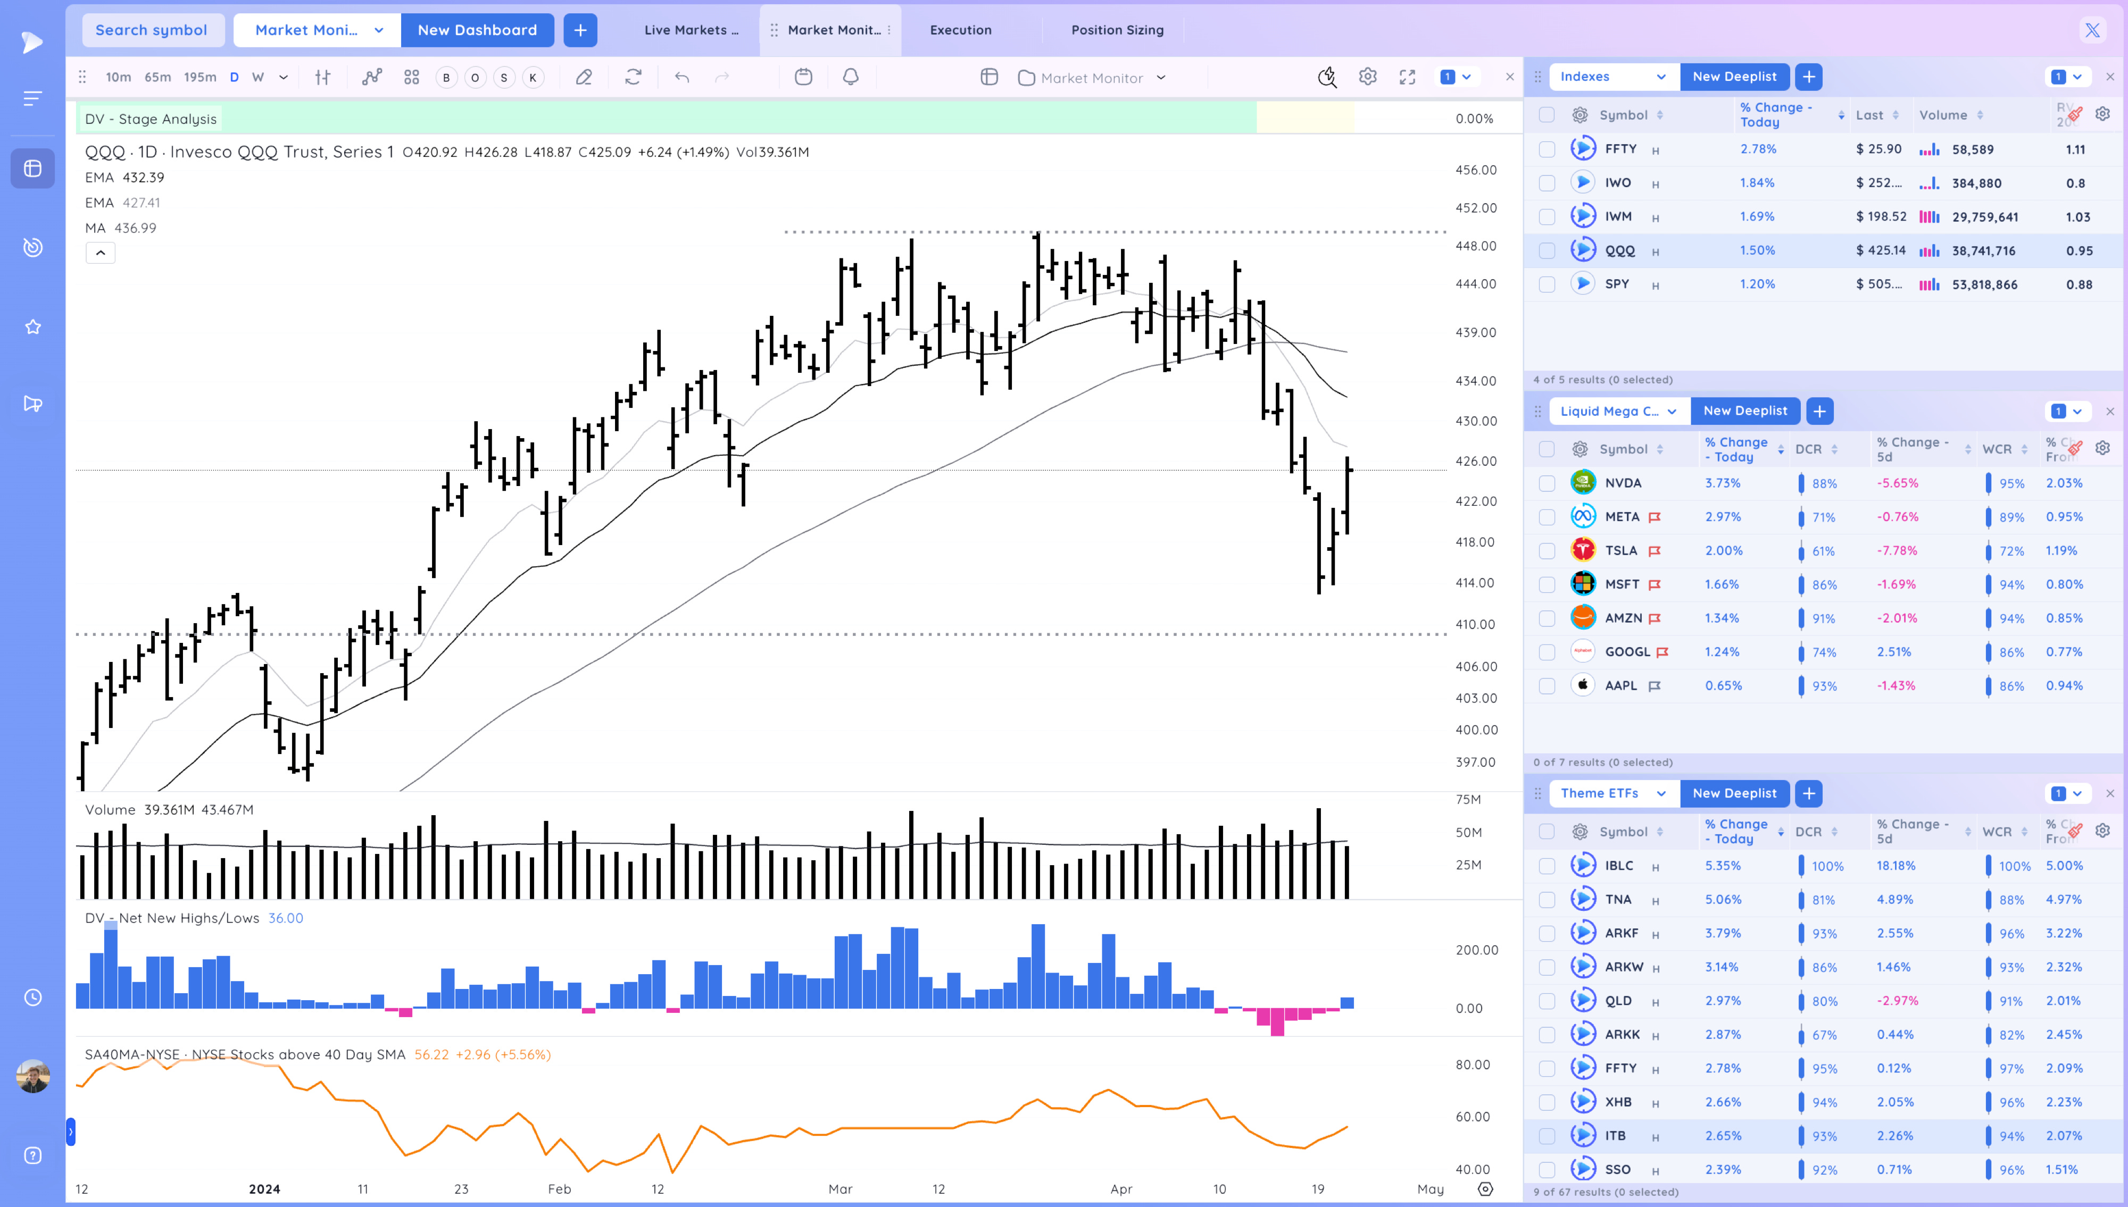Open the X (Twitter) icon
Image resolution: width=2128 pixels, height=1207 pixels.
[x=2092, y=30]
